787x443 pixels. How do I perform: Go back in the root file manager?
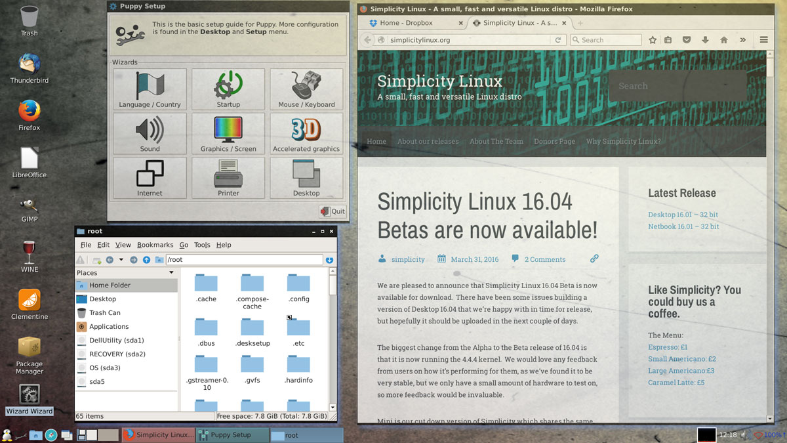[110, 260]
